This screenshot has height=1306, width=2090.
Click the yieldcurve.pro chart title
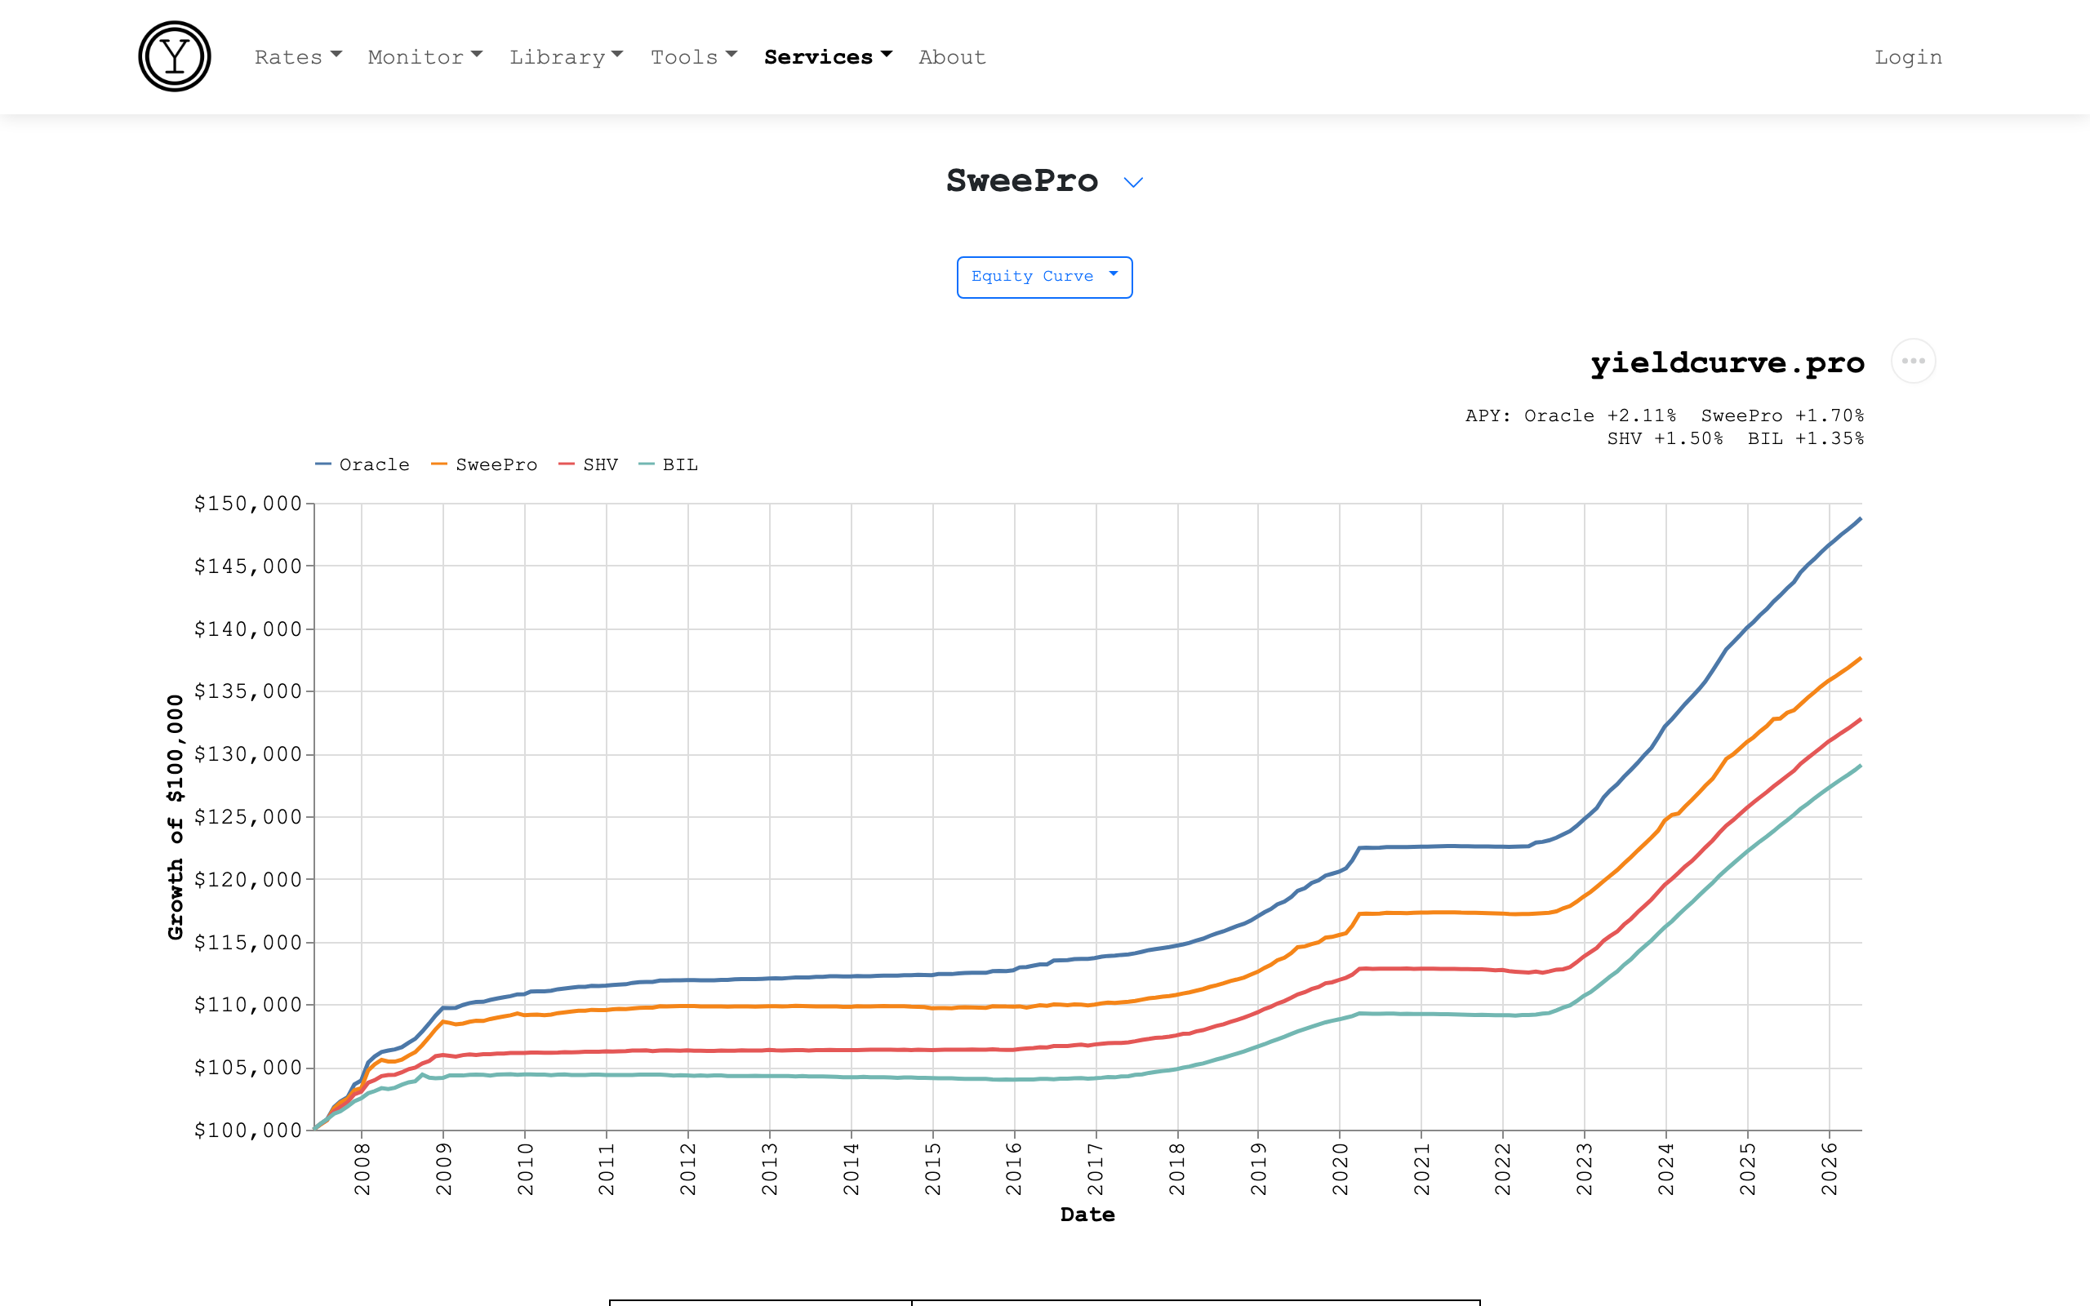tap(1728, 362)
